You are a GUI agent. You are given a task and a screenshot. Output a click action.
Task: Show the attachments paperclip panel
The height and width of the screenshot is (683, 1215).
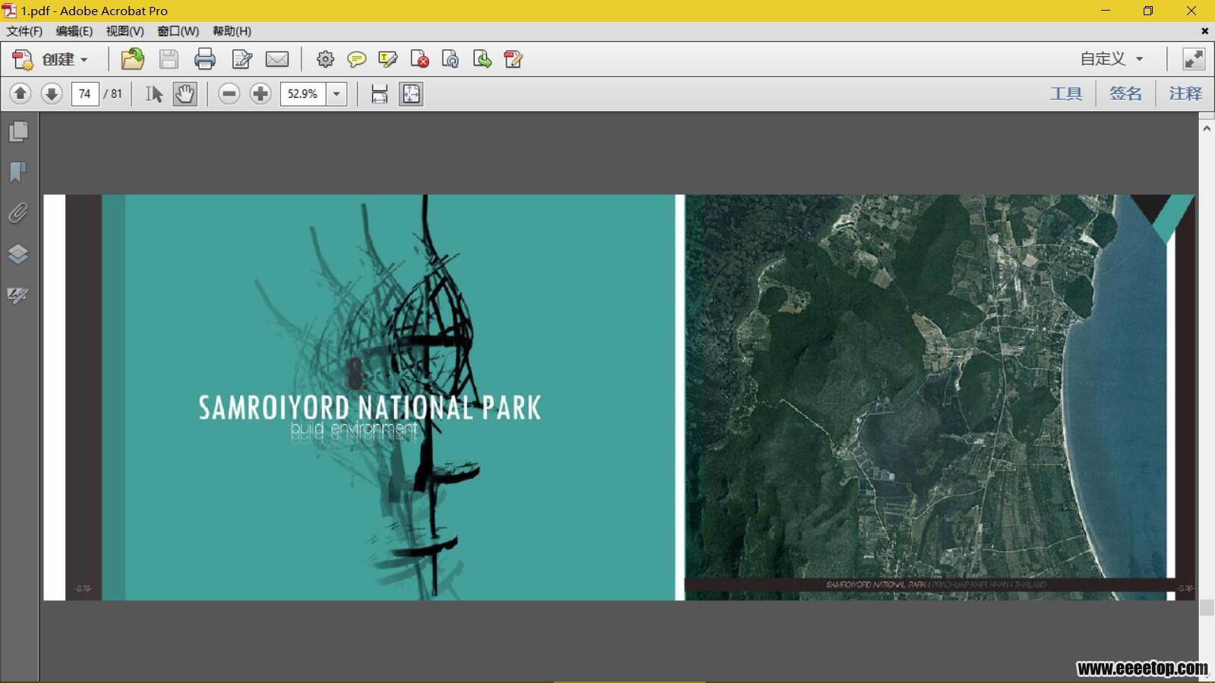click(18, 213)
